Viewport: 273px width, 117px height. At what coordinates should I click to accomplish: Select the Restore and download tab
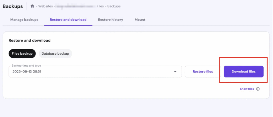click(68, 20)
